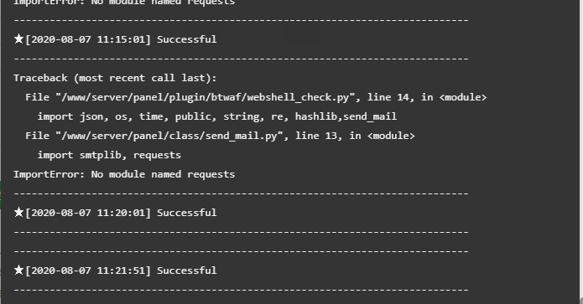Click 'line 13, in <module>' text
The width and height of the screenshot is (583, 304).
point(355,136)
